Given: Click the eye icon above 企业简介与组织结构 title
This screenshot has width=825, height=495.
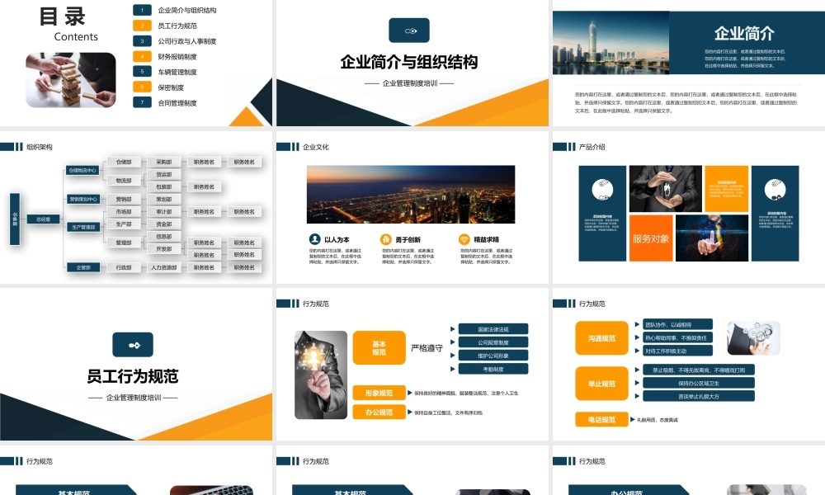Looking at the screenshot, I should click(x=409, y=30).
